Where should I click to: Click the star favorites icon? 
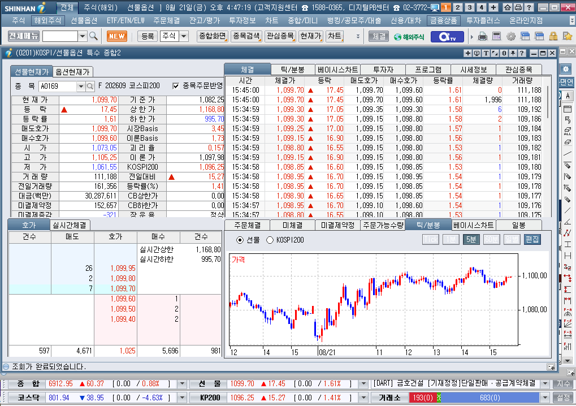tap(567, 36)
